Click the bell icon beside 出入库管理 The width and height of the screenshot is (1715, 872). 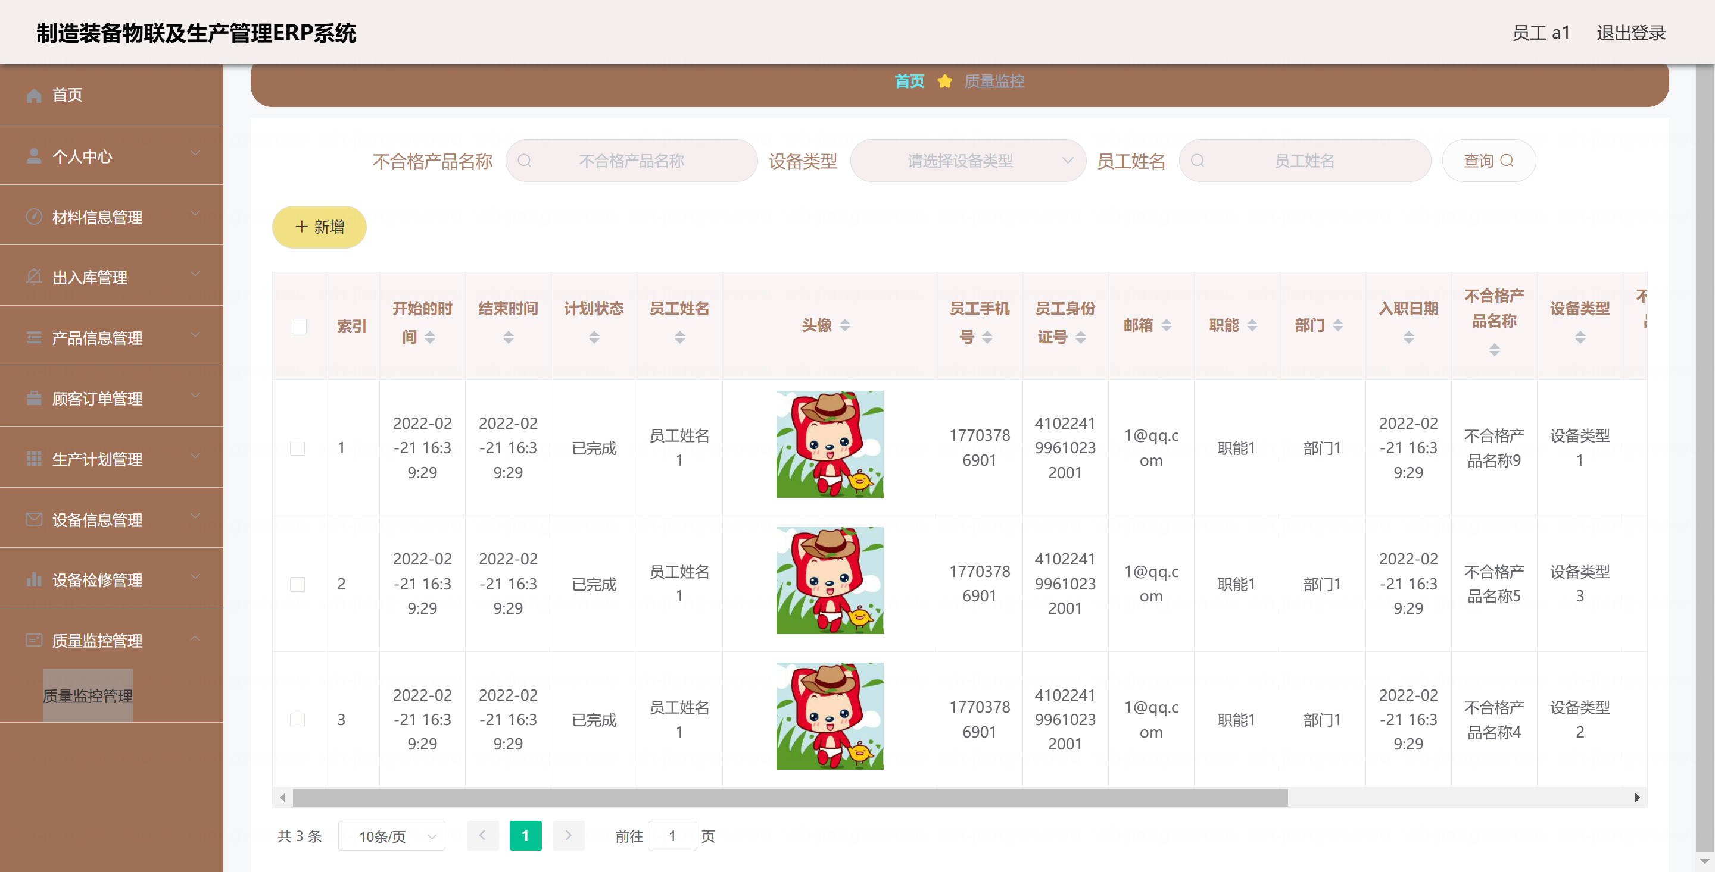[x=34, y=277]
